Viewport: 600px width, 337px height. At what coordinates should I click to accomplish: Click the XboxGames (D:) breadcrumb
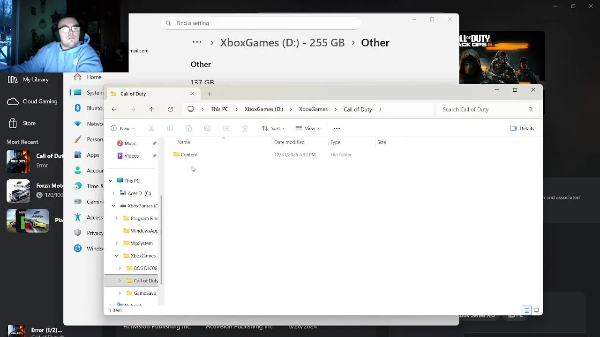point(264,110)
